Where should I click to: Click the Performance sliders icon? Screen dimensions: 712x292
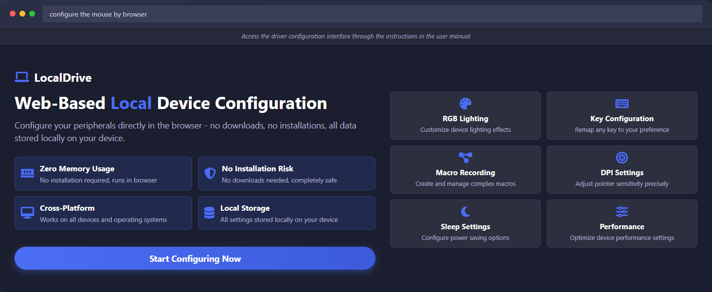click(x=622, y=212)
